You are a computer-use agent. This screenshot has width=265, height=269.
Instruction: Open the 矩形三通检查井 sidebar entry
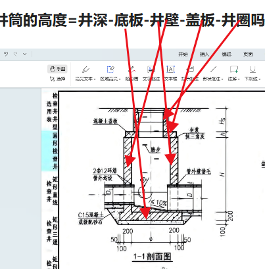coord(52,230)
